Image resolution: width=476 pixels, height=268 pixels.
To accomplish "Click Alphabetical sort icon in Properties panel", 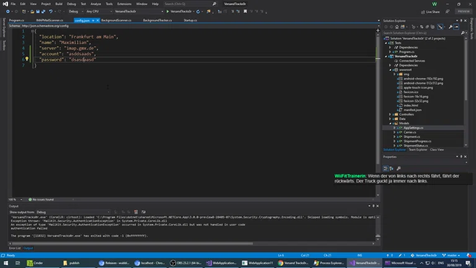I will [x=392, y=168].
